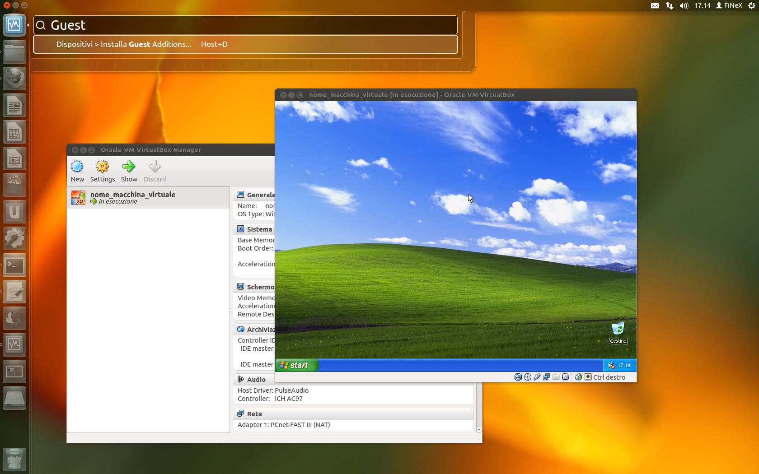
Task: Click the XP taskbar clock 17.14
Action: (x=624, y=365)
